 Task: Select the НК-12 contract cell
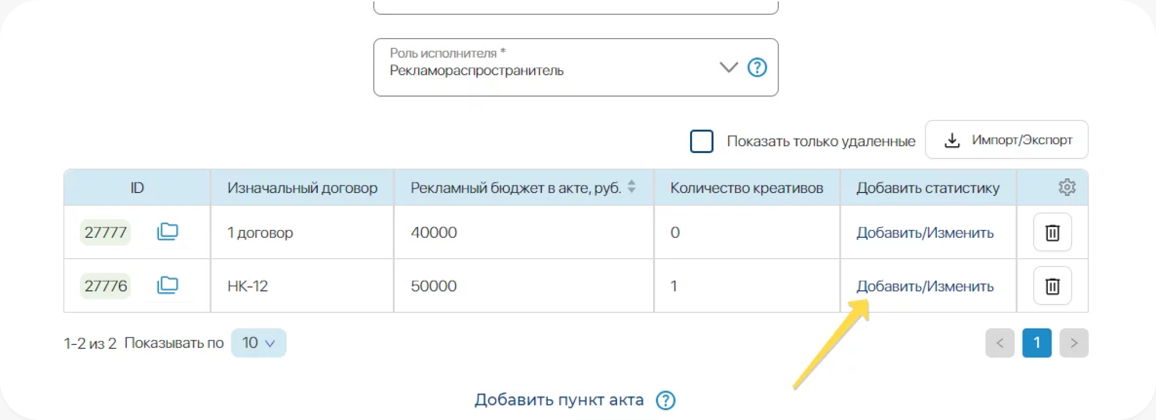(x=302, y=285)
